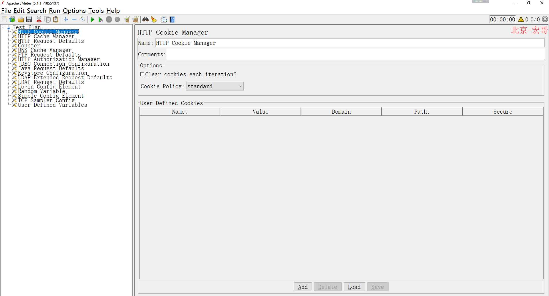Click the Reset Search brush icon
549x296 pixels.
[x=154, y=19]
